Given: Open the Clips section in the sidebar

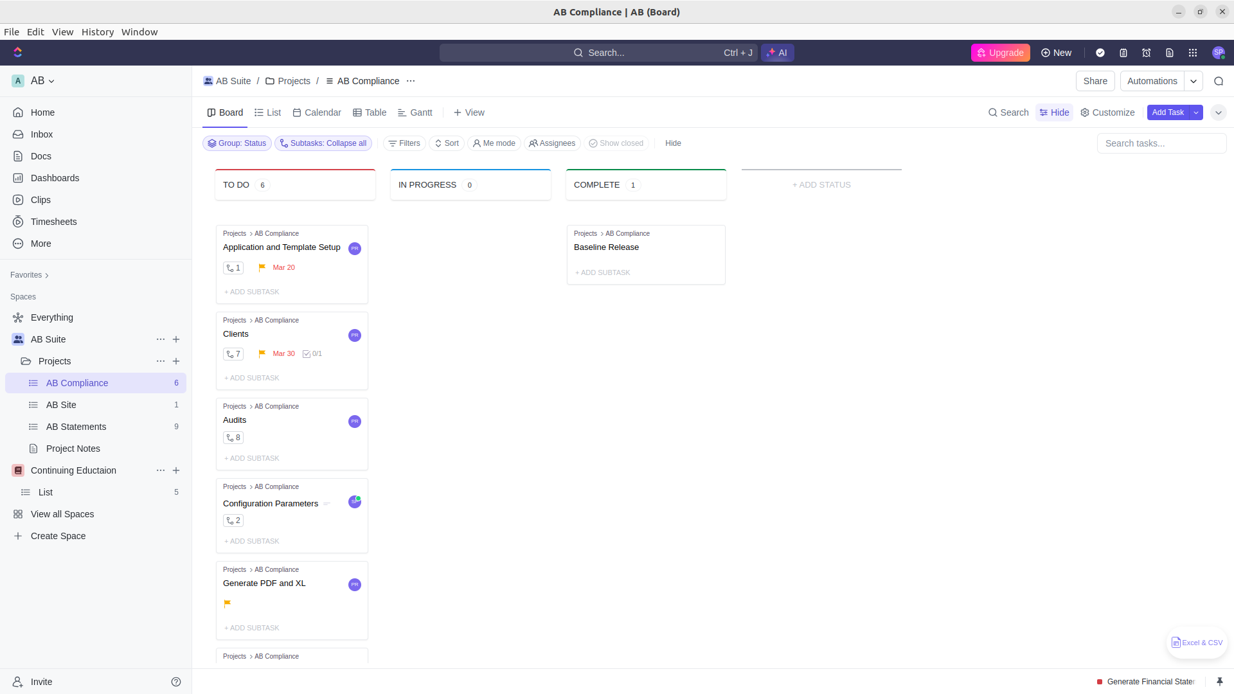Looking at the screenshot, I should [39, 200].
